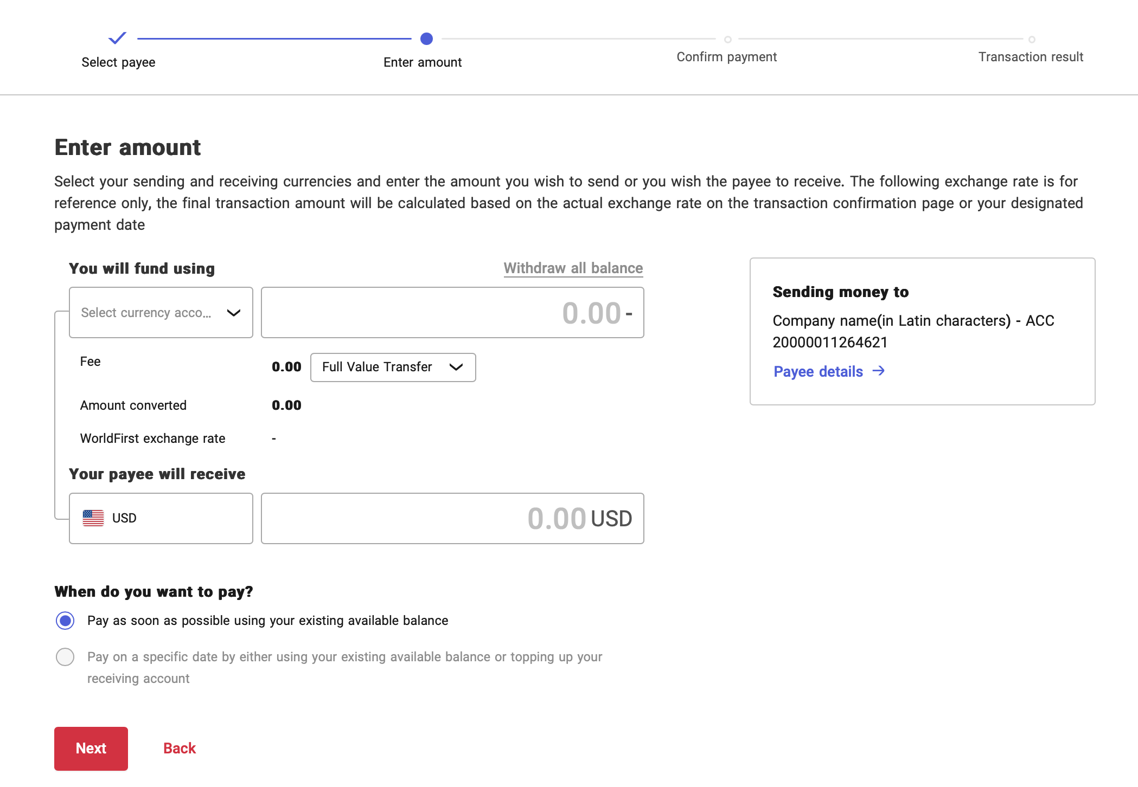Screen dimensions: 1138x787
Task: Click Withdraw all balance link
Action: pyautogui.click(x=573, y=268)
